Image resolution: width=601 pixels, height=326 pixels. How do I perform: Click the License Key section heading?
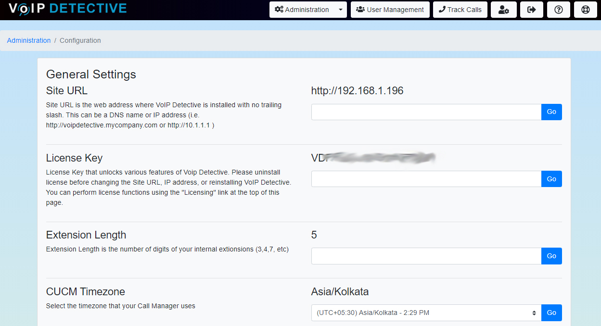[74, 158]
